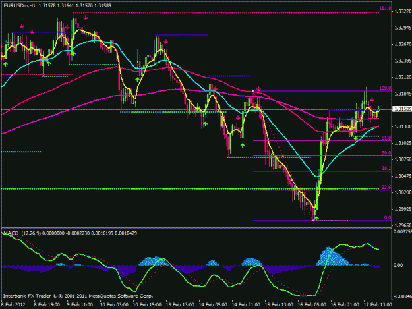The width and height of the screenshot is (412, 309).
Task: Click the Interbank FX Trader 4 copyright text
Action: click(78, 296)
